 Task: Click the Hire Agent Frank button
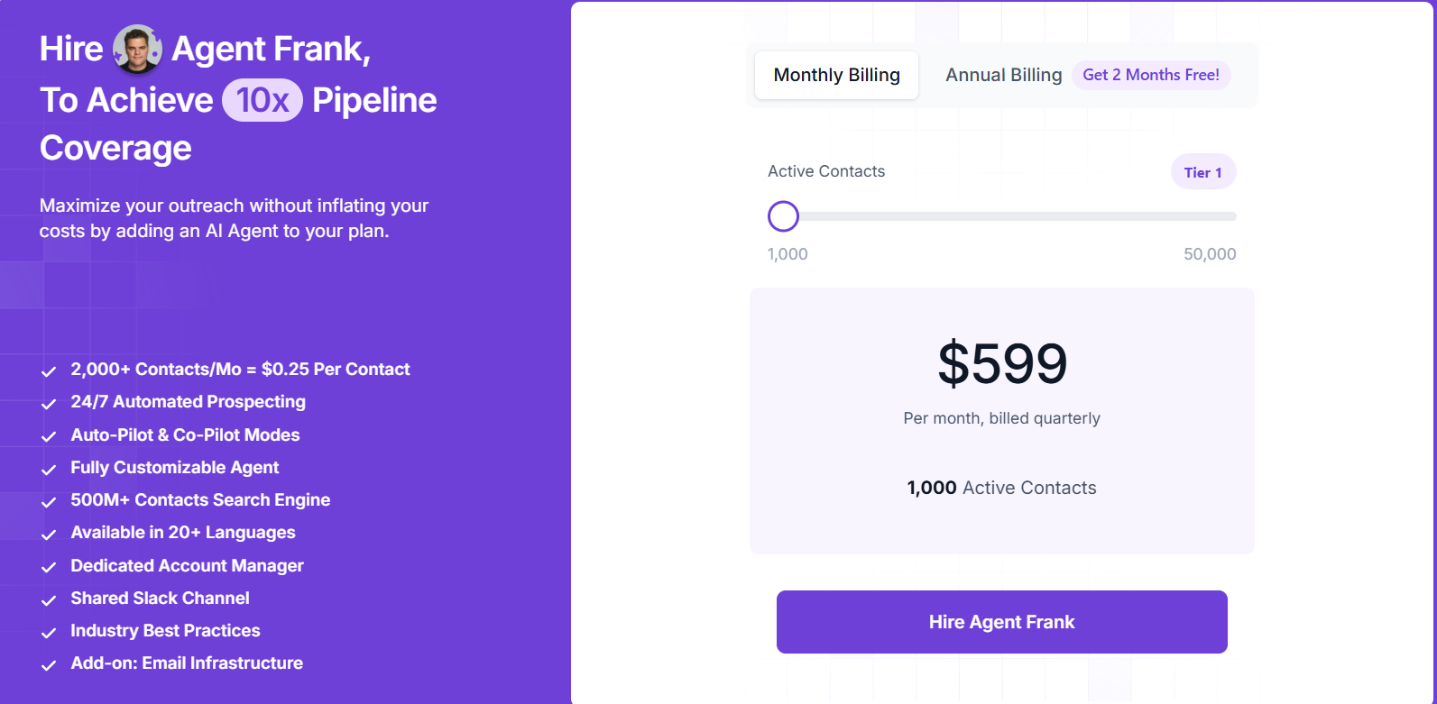click(1001, 621)
